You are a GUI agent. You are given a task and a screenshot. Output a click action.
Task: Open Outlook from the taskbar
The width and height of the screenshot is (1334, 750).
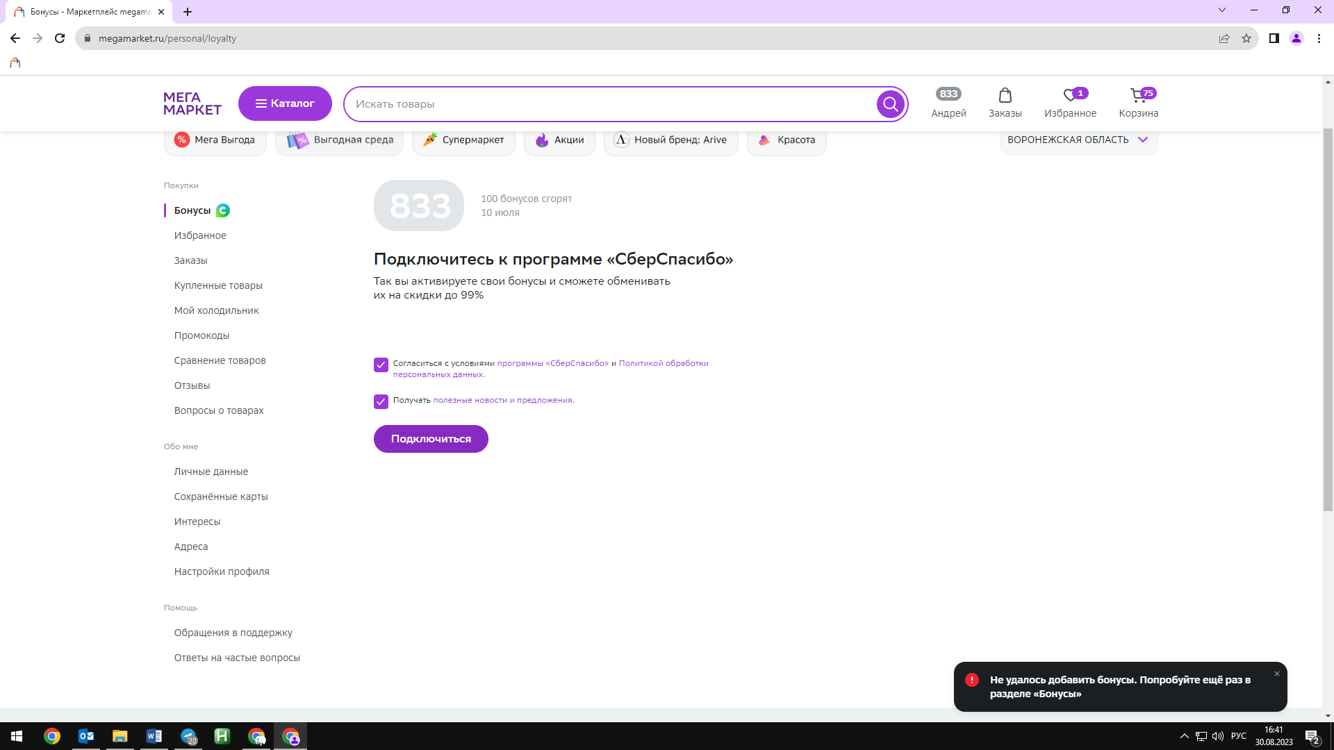point(86,736)
